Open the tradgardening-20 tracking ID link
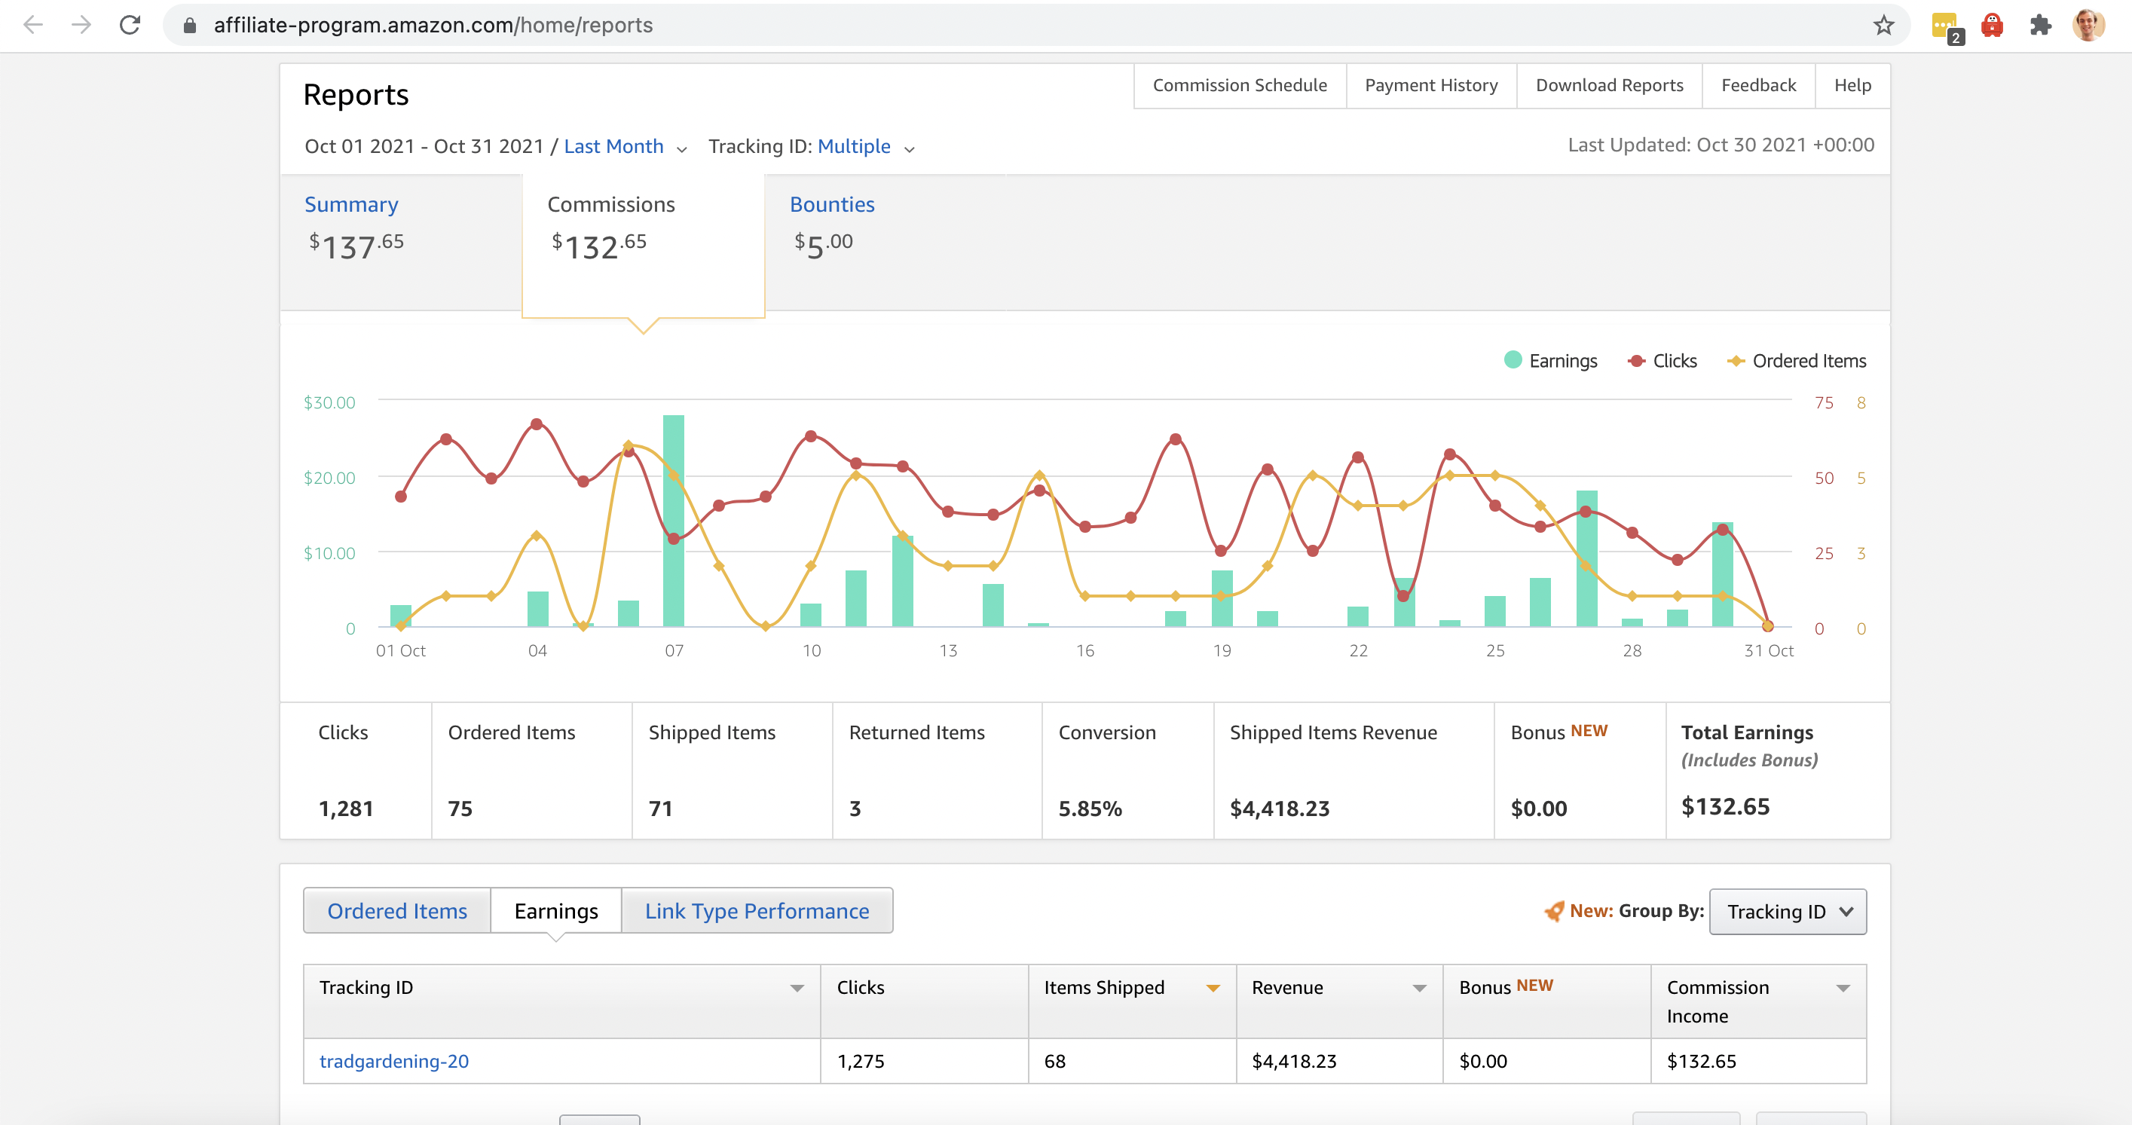This screenshot has height=1125, width=2132. 394,1061
